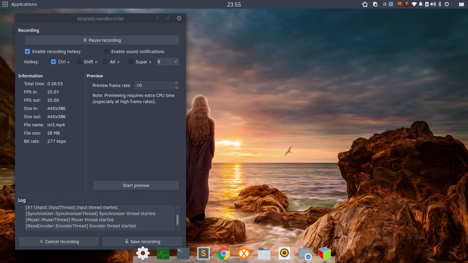Image resolution: width=468 pixels, height=263 pixels.
Task: Click the Pause recording button
Action: (x=102, y=40)
